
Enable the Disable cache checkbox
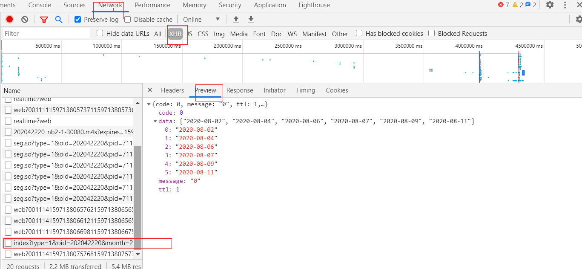[x=128, y=19]
